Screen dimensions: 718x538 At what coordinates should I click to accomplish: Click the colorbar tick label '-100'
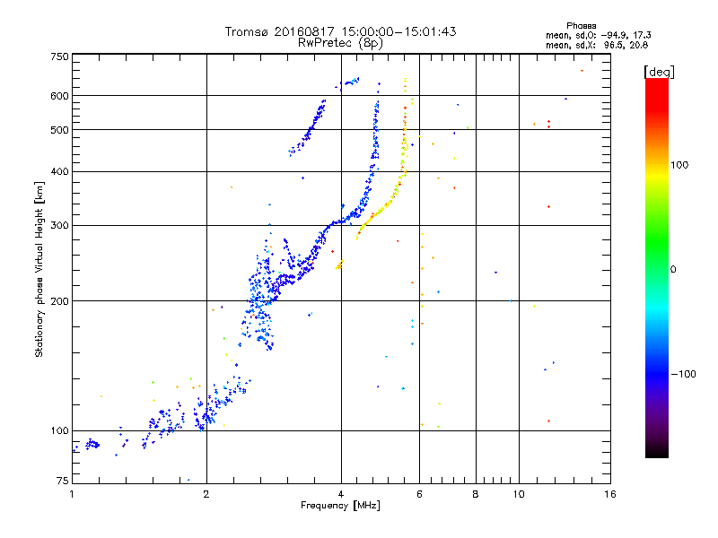coord(683,374)
